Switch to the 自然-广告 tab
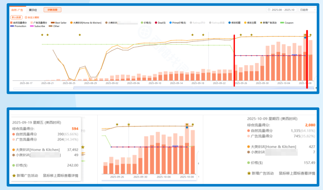323x190 pixels. (x=17, y=10)
